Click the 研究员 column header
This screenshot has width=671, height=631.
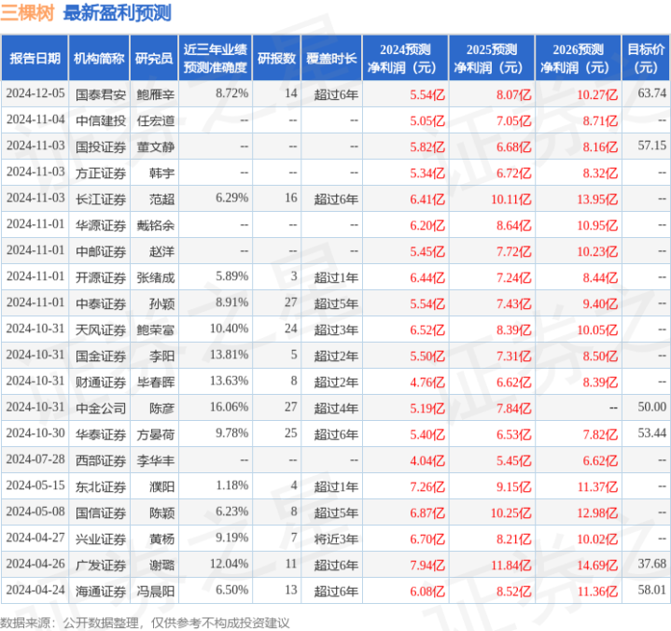pos(154,58)
